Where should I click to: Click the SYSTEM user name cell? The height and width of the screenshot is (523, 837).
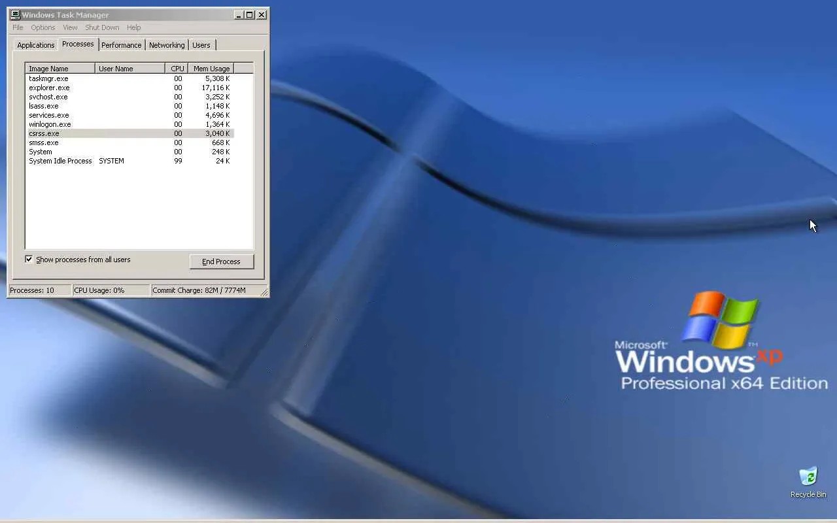(111, 161)
